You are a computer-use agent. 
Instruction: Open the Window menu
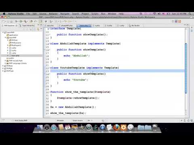pyautogui.click(x=112, y=14)
